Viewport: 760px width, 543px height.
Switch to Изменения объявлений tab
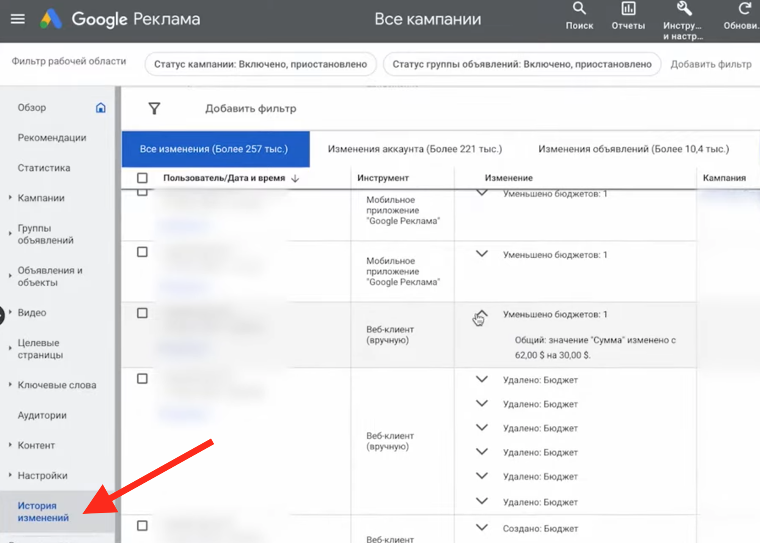[x=633, y=149]
